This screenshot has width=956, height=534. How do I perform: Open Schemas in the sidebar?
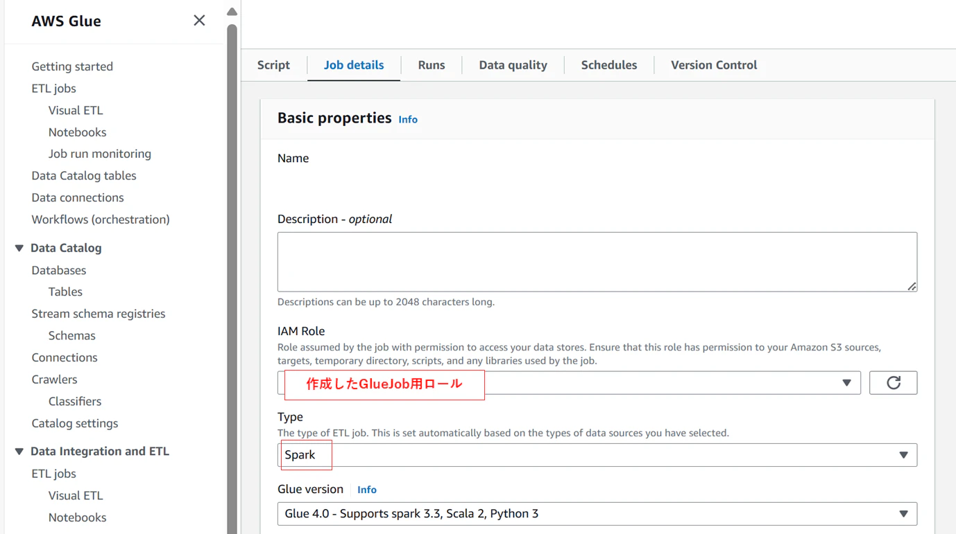click(x=72, y=336)
